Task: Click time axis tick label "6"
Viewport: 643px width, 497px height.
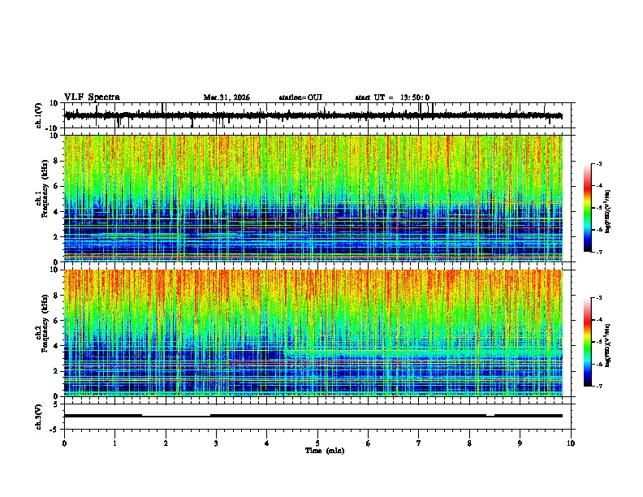Action: [369, 443]
